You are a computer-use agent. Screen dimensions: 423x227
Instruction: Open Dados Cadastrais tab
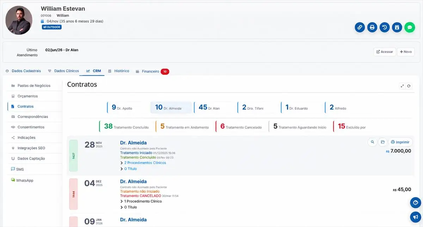23,71
